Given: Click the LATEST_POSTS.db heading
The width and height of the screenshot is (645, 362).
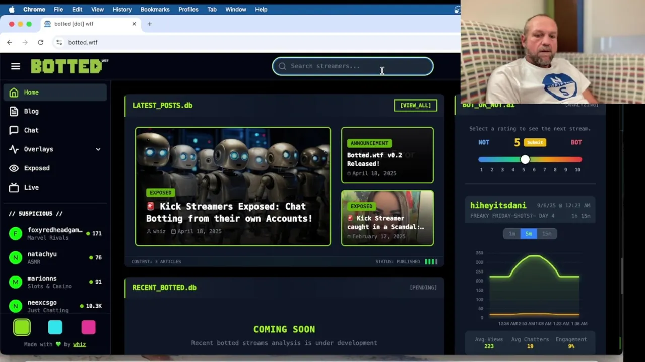Looking at the screenshot, I should [x=162, y=105].
